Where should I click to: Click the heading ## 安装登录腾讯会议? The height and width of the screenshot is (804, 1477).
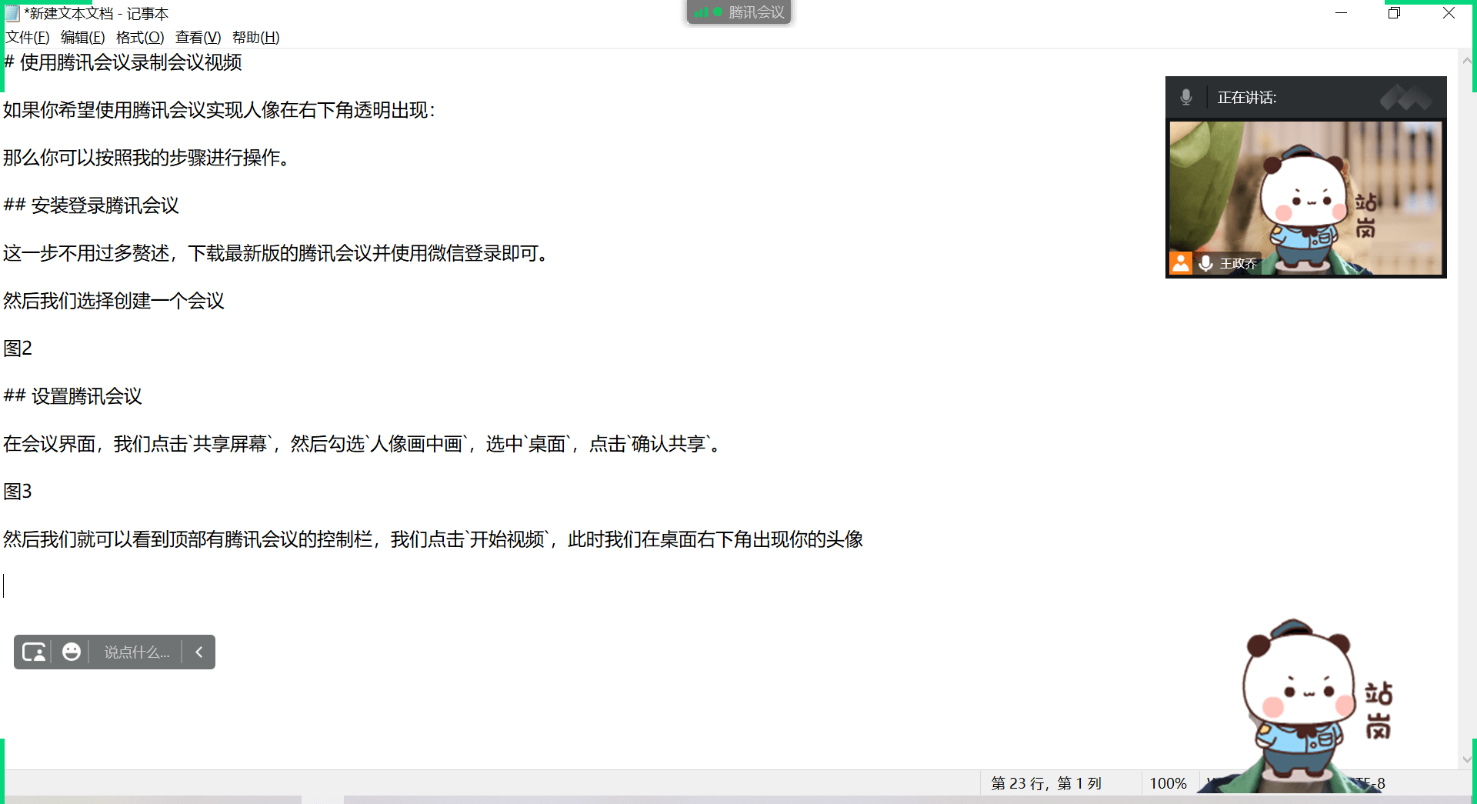(92, 205)
